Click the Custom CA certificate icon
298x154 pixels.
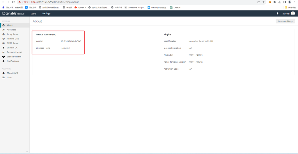(3, 48)
